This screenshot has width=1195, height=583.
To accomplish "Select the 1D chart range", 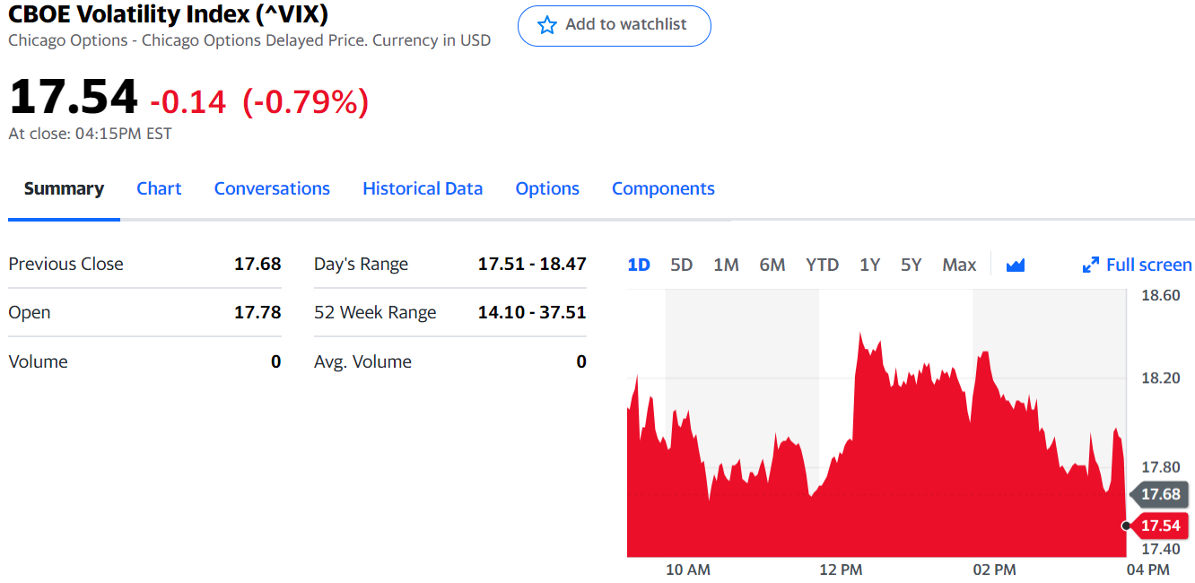I will point(639,265).
